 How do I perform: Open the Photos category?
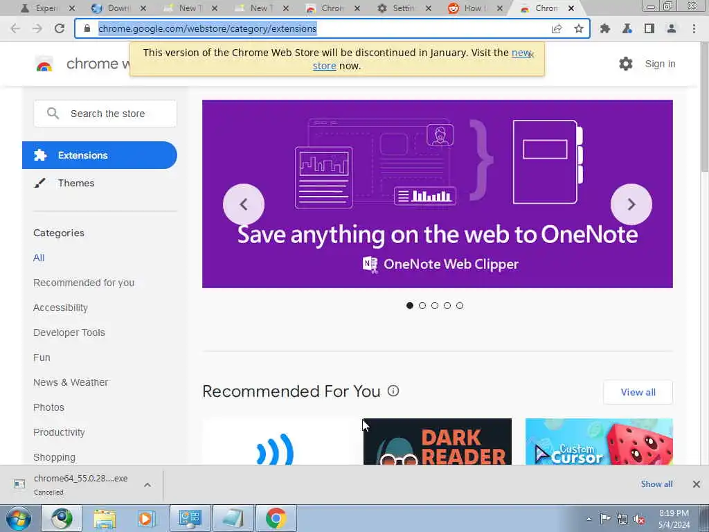(49, 407)
